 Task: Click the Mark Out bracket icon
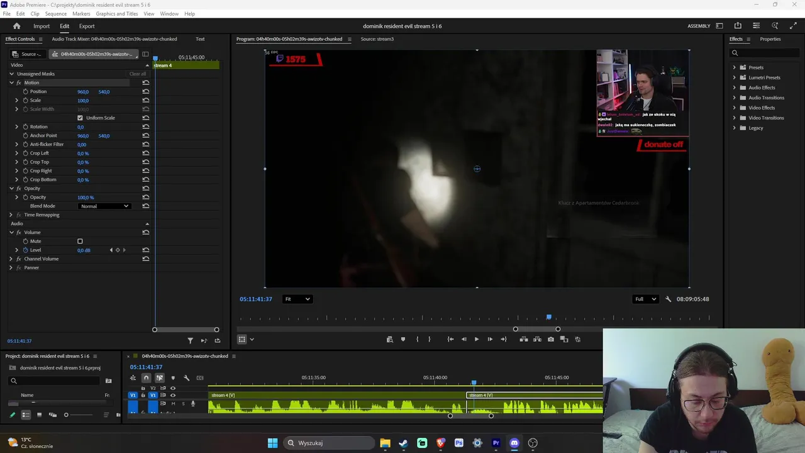[430, 339]
